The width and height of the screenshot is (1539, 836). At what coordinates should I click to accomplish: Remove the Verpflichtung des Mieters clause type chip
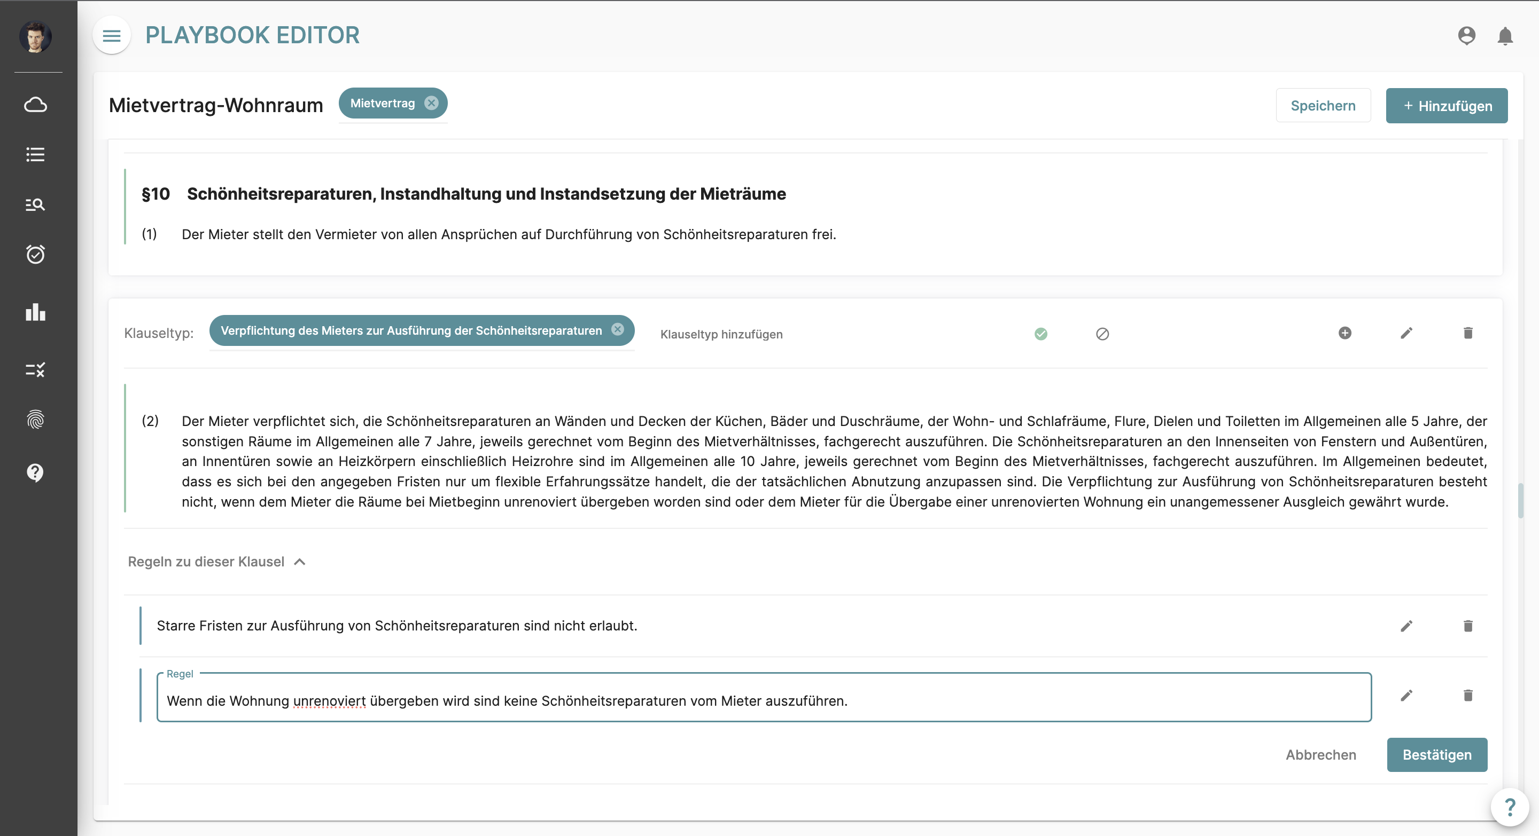(x=618, y=329)
